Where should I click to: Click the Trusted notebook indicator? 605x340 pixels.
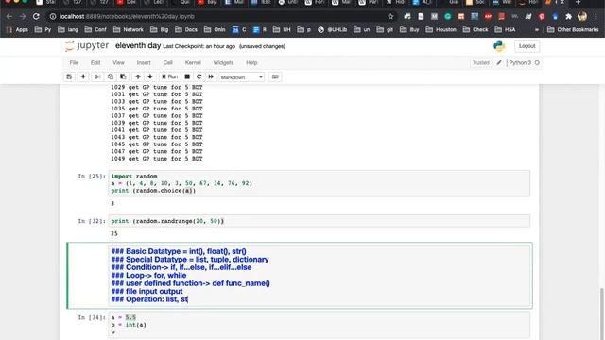pos(481,63)
